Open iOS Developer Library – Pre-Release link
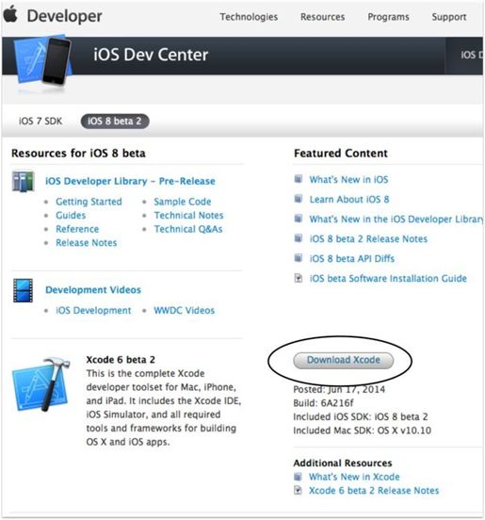The width and height of the screenshot is (485, 520). pos(130,181)
